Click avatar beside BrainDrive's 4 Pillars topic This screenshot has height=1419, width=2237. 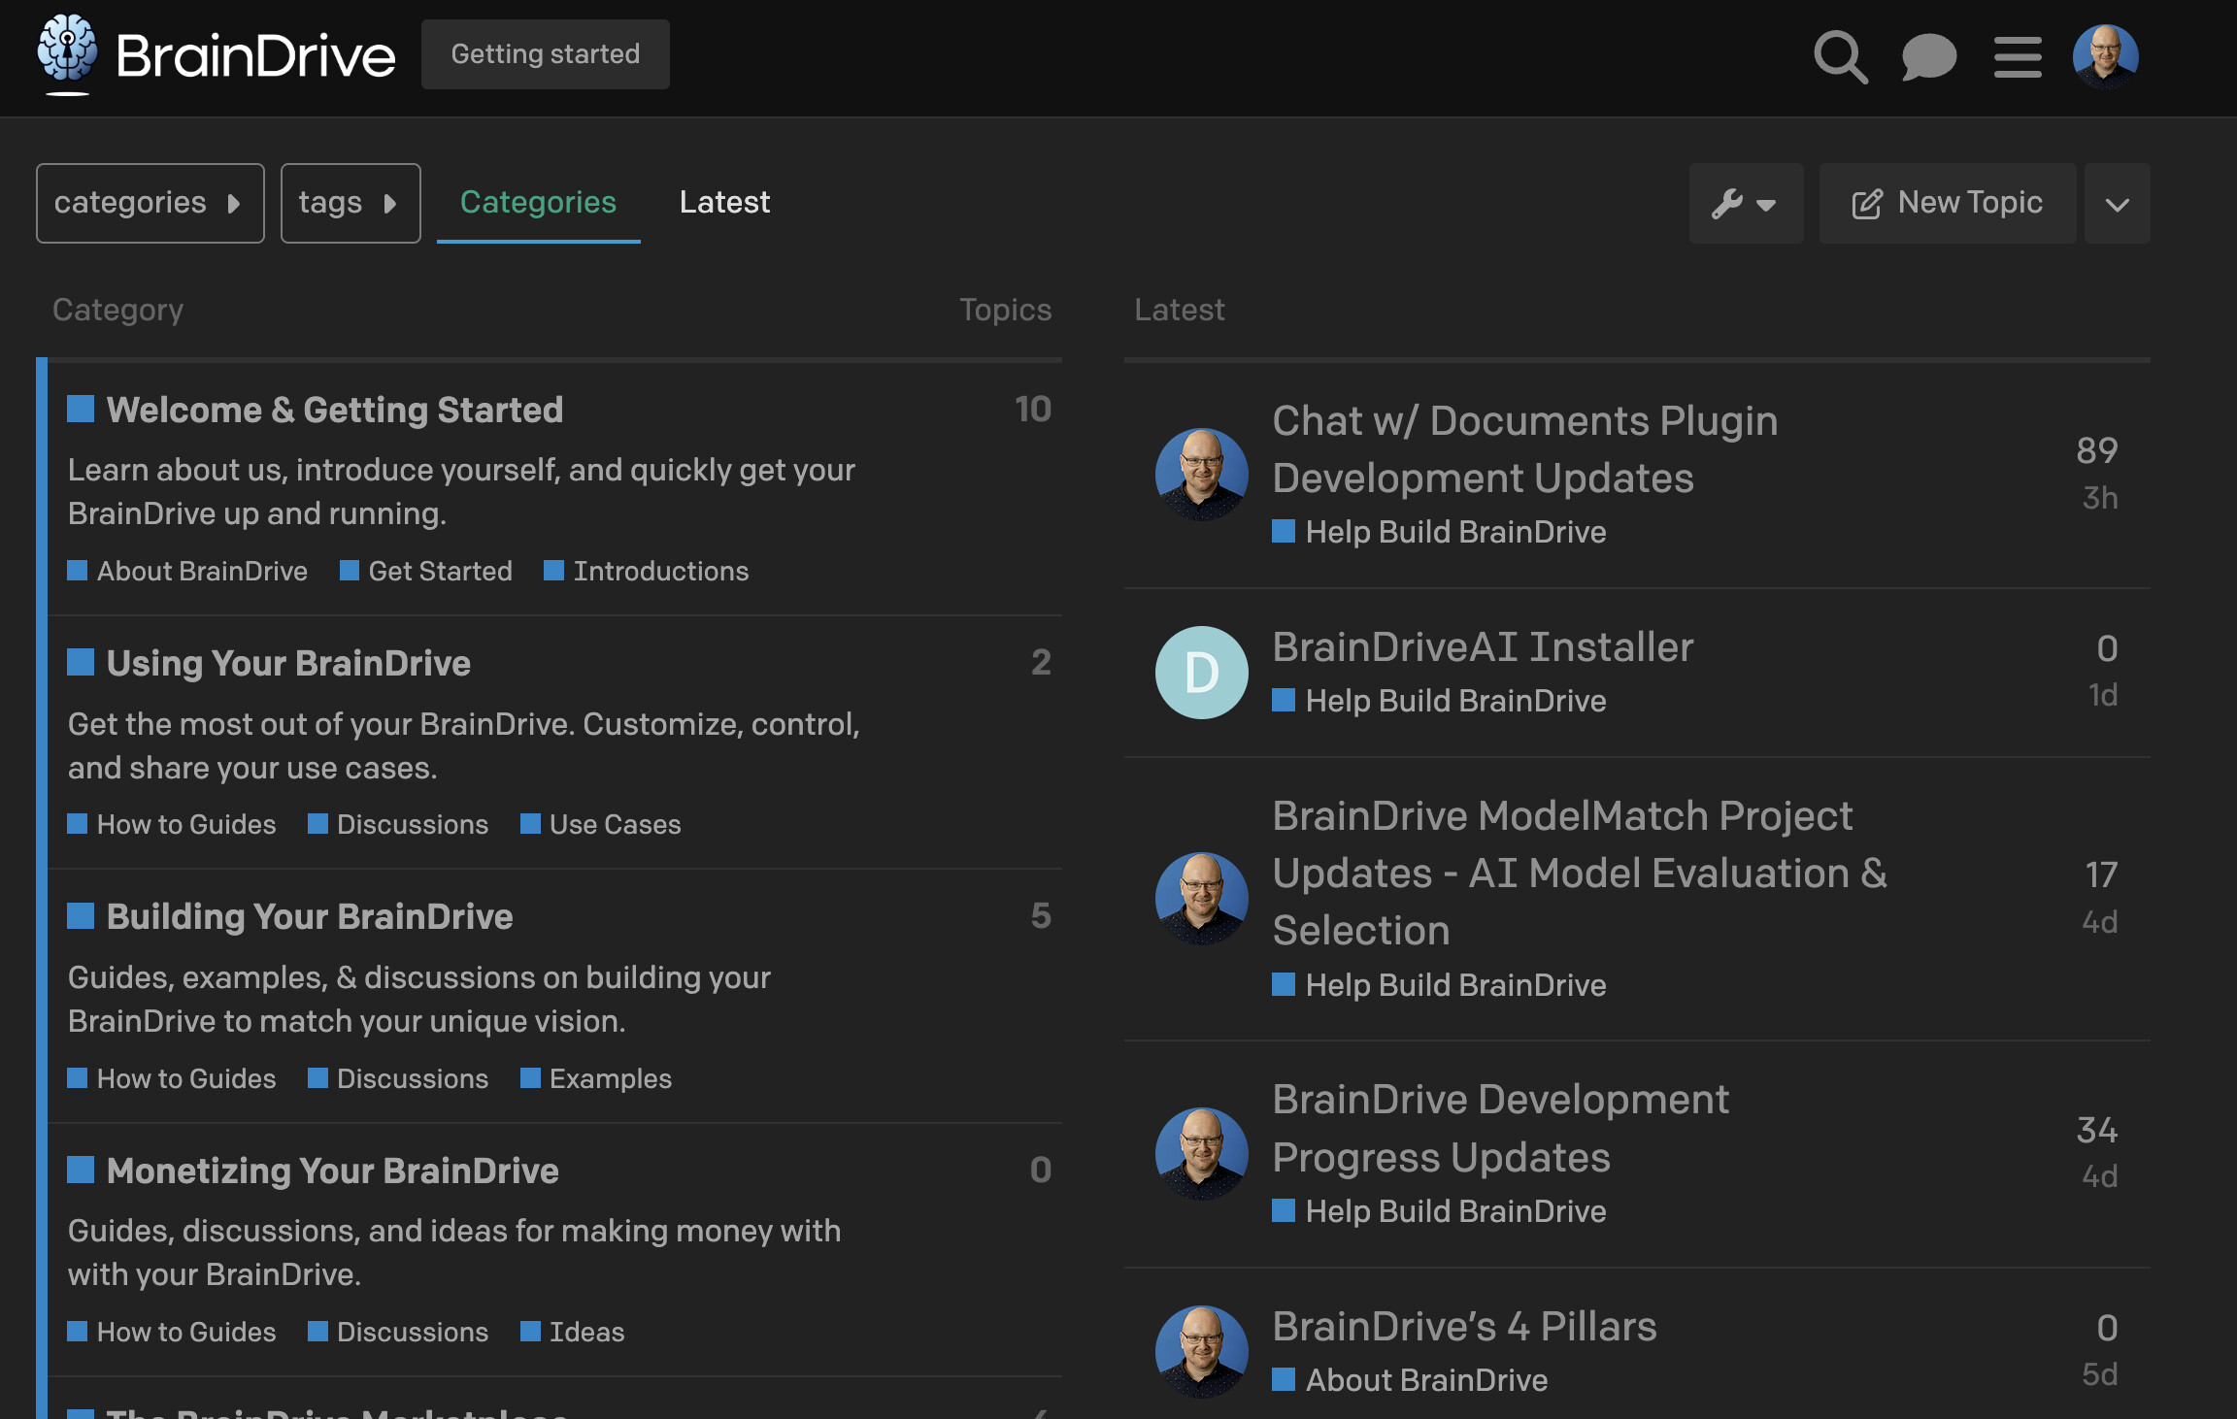pos(1201,1351)
